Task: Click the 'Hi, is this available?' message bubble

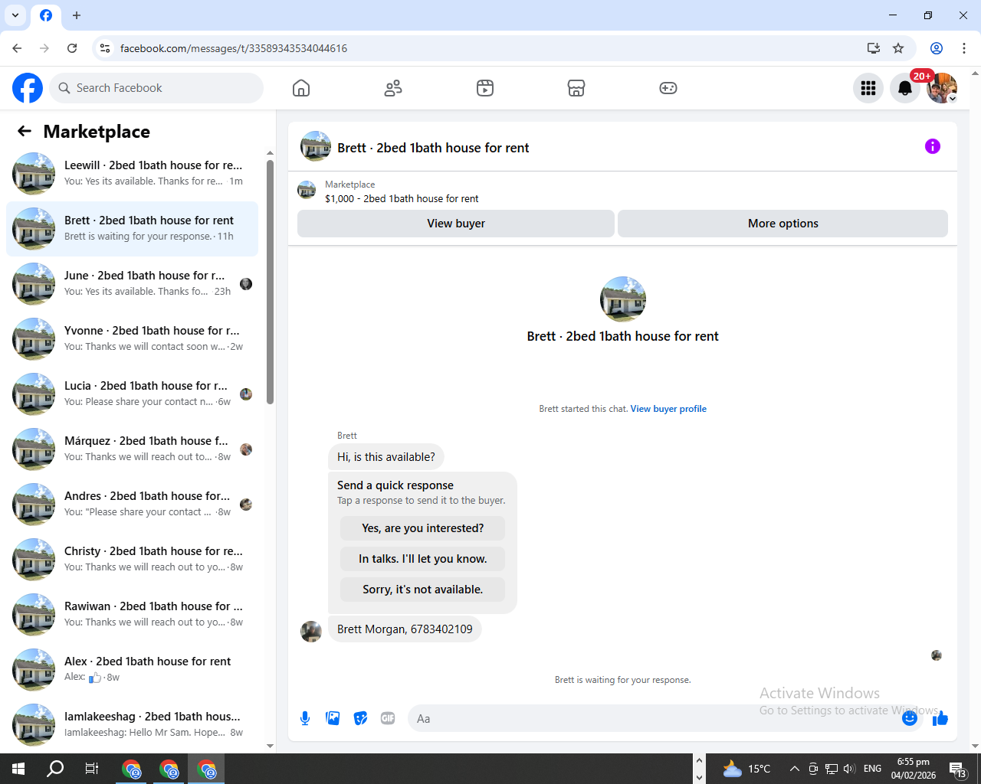Action: 386,457
